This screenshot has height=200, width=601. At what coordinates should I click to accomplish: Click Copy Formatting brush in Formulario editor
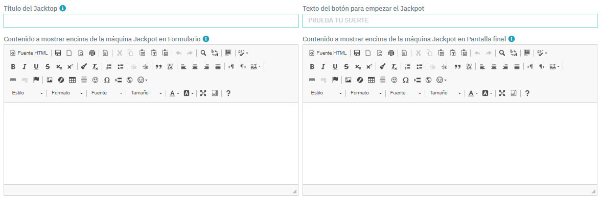click(84, 66)
